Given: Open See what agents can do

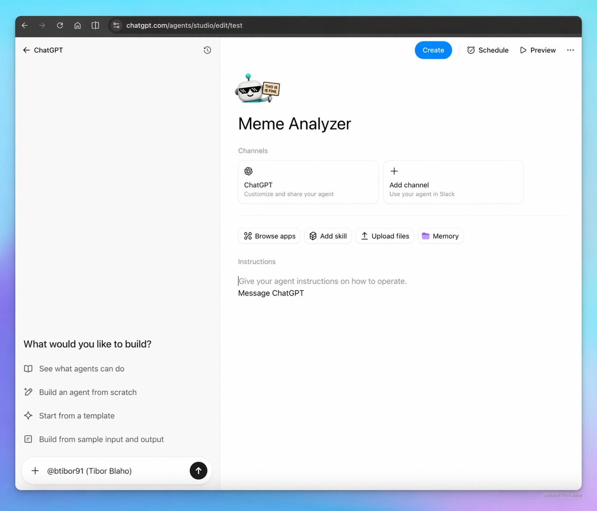Looking at the screenshot, I should click(x=81, y=368).
